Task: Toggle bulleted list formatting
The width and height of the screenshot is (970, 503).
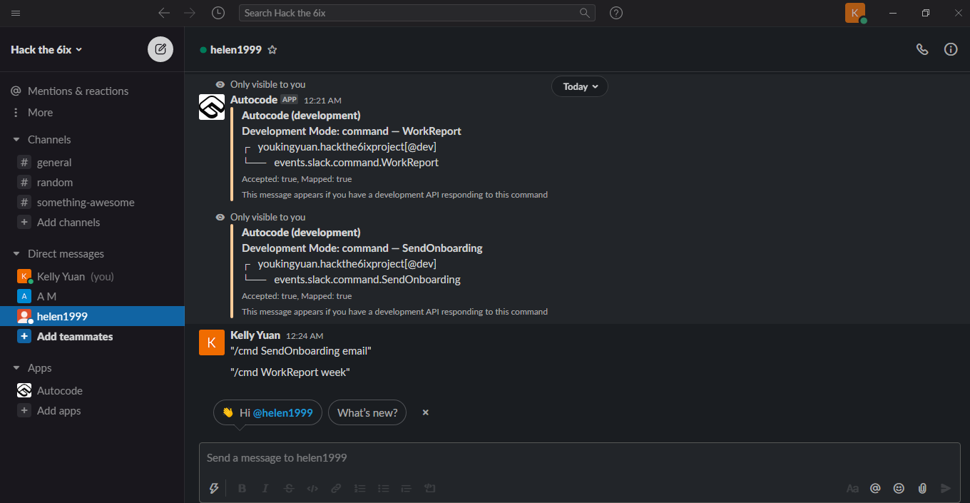Action: pyautogui.click(x=383, y=488)
